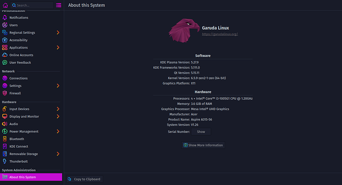The image size is (342, 185).
Task: Click the Aspire A315-56 product name
Action: click(202, 120)
